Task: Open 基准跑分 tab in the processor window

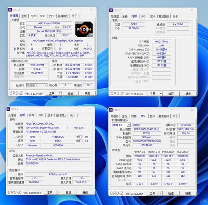Action: tap(63, 16)
